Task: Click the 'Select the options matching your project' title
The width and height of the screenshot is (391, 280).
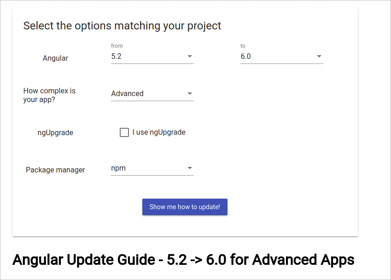Action: coord(122,26)
